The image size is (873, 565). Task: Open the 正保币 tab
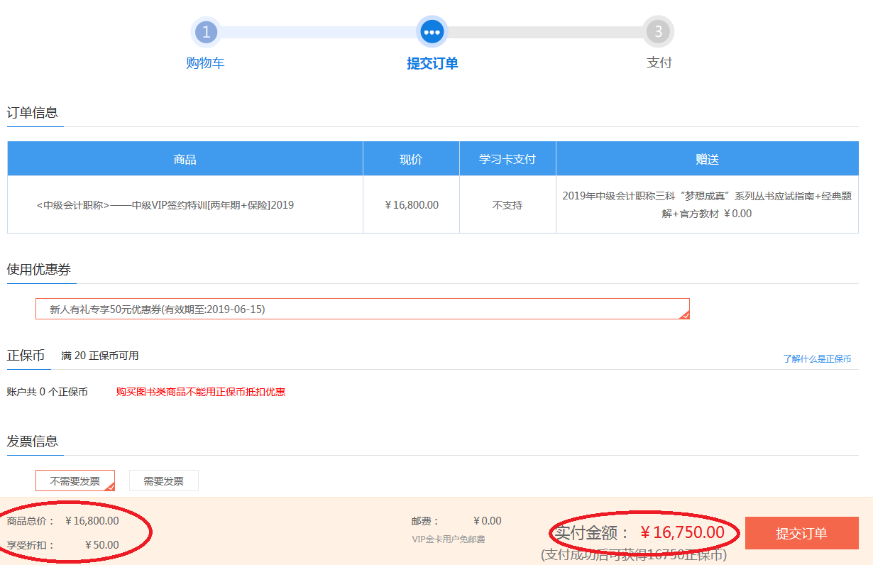click(26, 356)
